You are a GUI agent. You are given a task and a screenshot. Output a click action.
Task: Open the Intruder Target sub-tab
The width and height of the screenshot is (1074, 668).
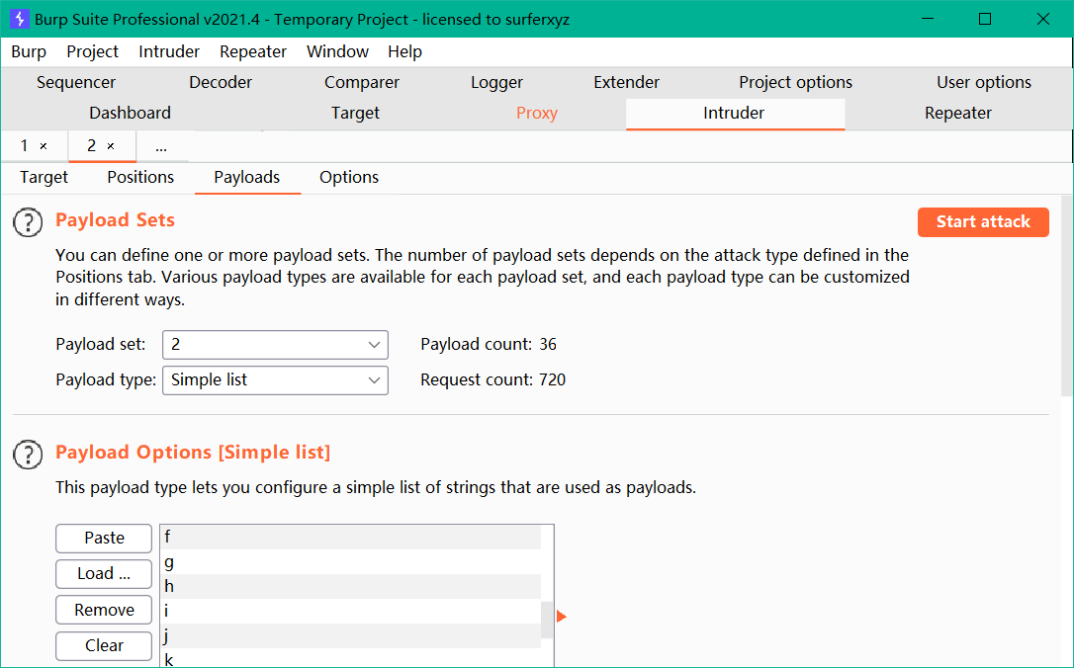click(x=44, y=177)
